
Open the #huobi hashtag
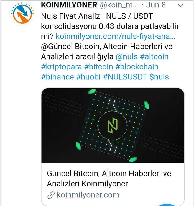tap(88, 77)
